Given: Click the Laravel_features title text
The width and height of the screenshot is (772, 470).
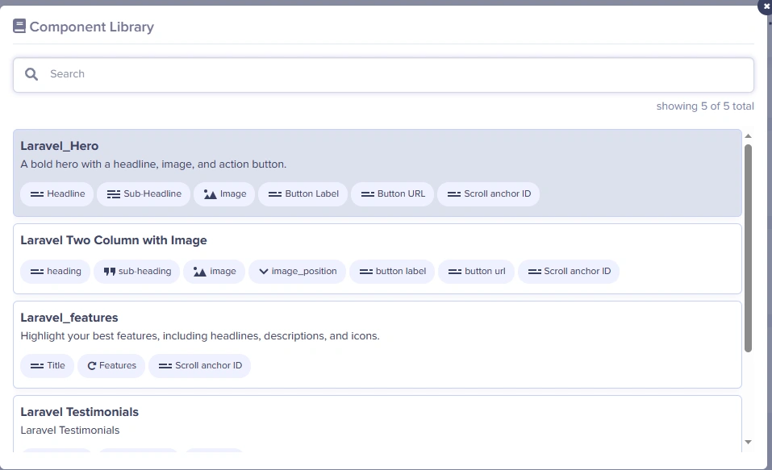Looking at the screenshot, I should click(69, 318).
